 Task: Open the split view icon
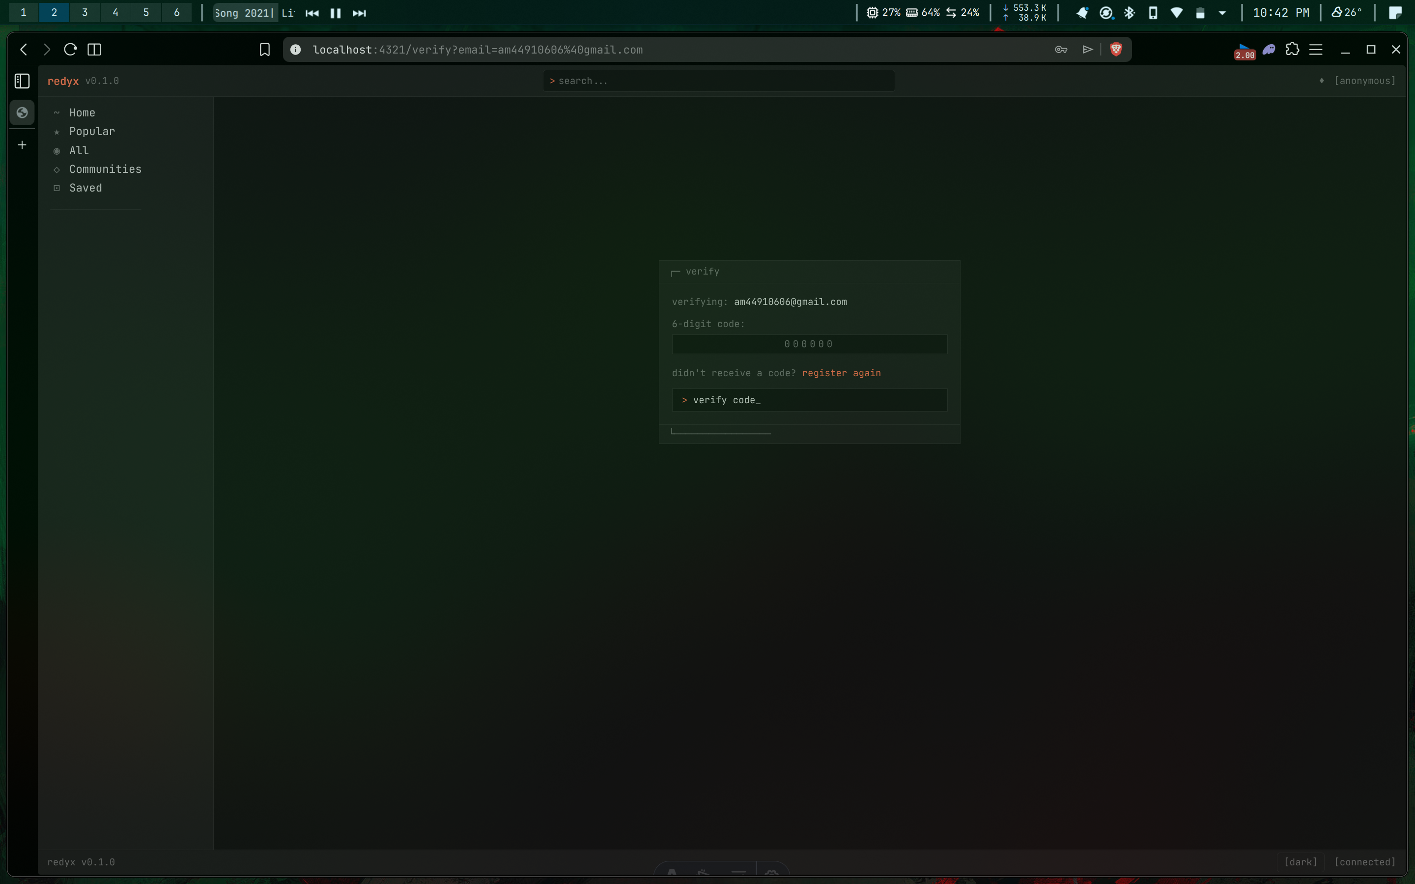click(x=94, y=50)
